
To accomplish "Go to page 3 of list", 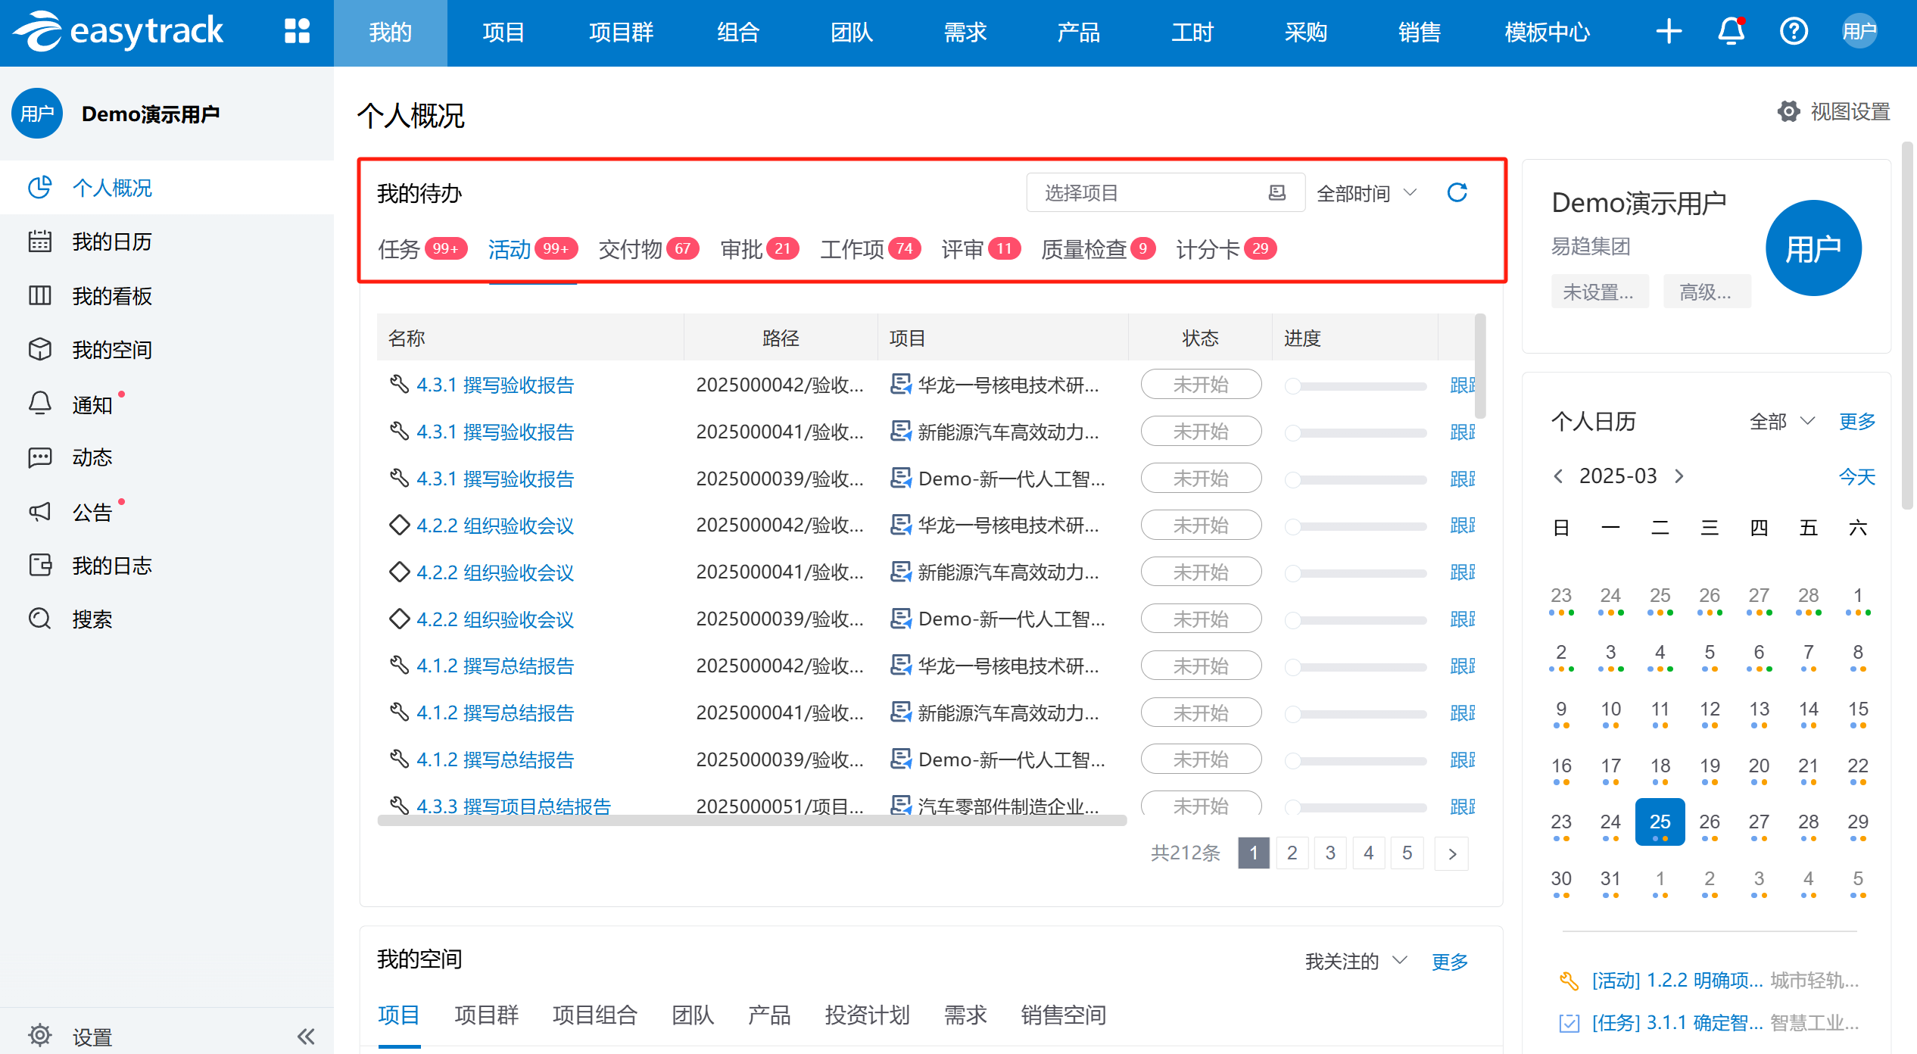I will pyautogui.click(x=1330, y=853).
